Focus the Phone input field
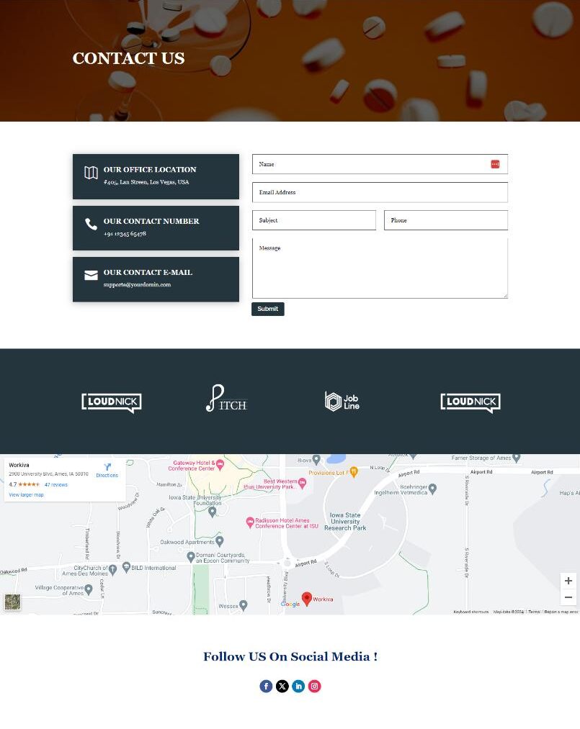580x729 pixels. 446,220
